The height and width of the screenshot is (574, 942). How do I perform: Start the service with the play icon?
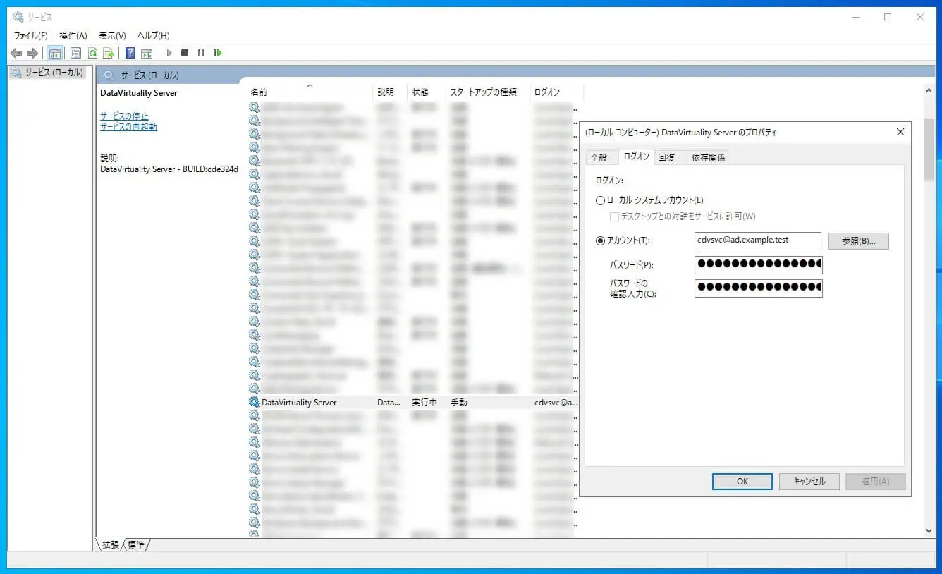[x=169, y=53]
